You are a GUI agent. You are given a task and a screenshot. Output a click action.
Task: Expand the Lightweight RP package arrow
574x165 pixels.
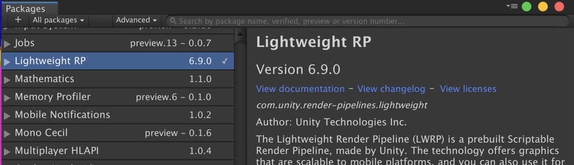pyautogui.click(x=7, y=61)
